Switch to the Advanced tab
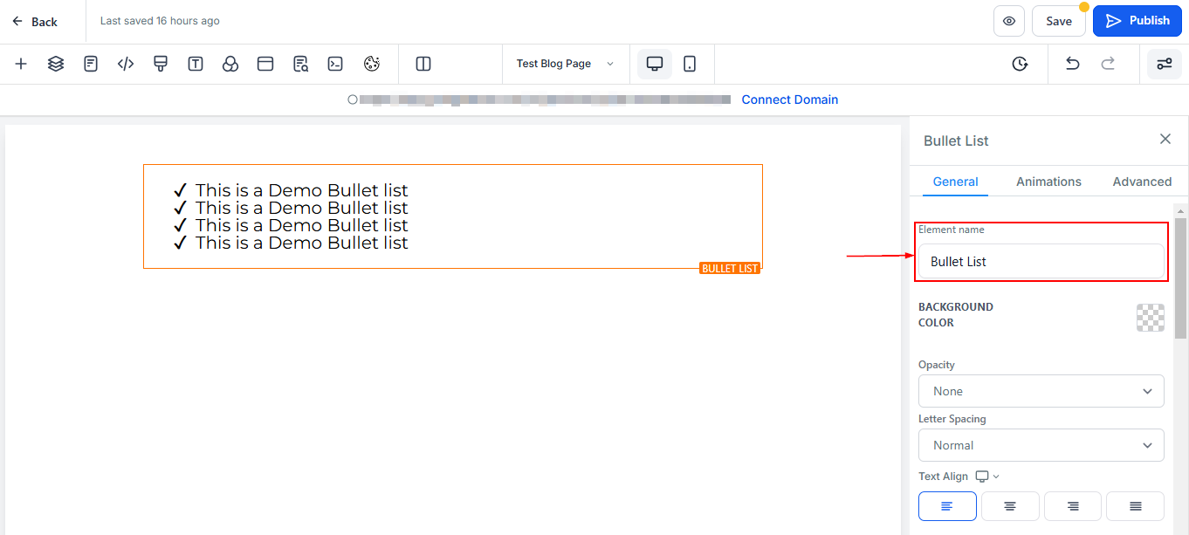 [x=1142, y=182]
